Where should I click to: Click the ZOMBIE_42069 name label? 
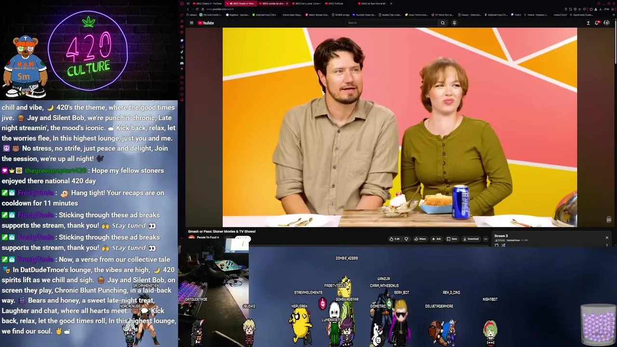click(347, 258)
